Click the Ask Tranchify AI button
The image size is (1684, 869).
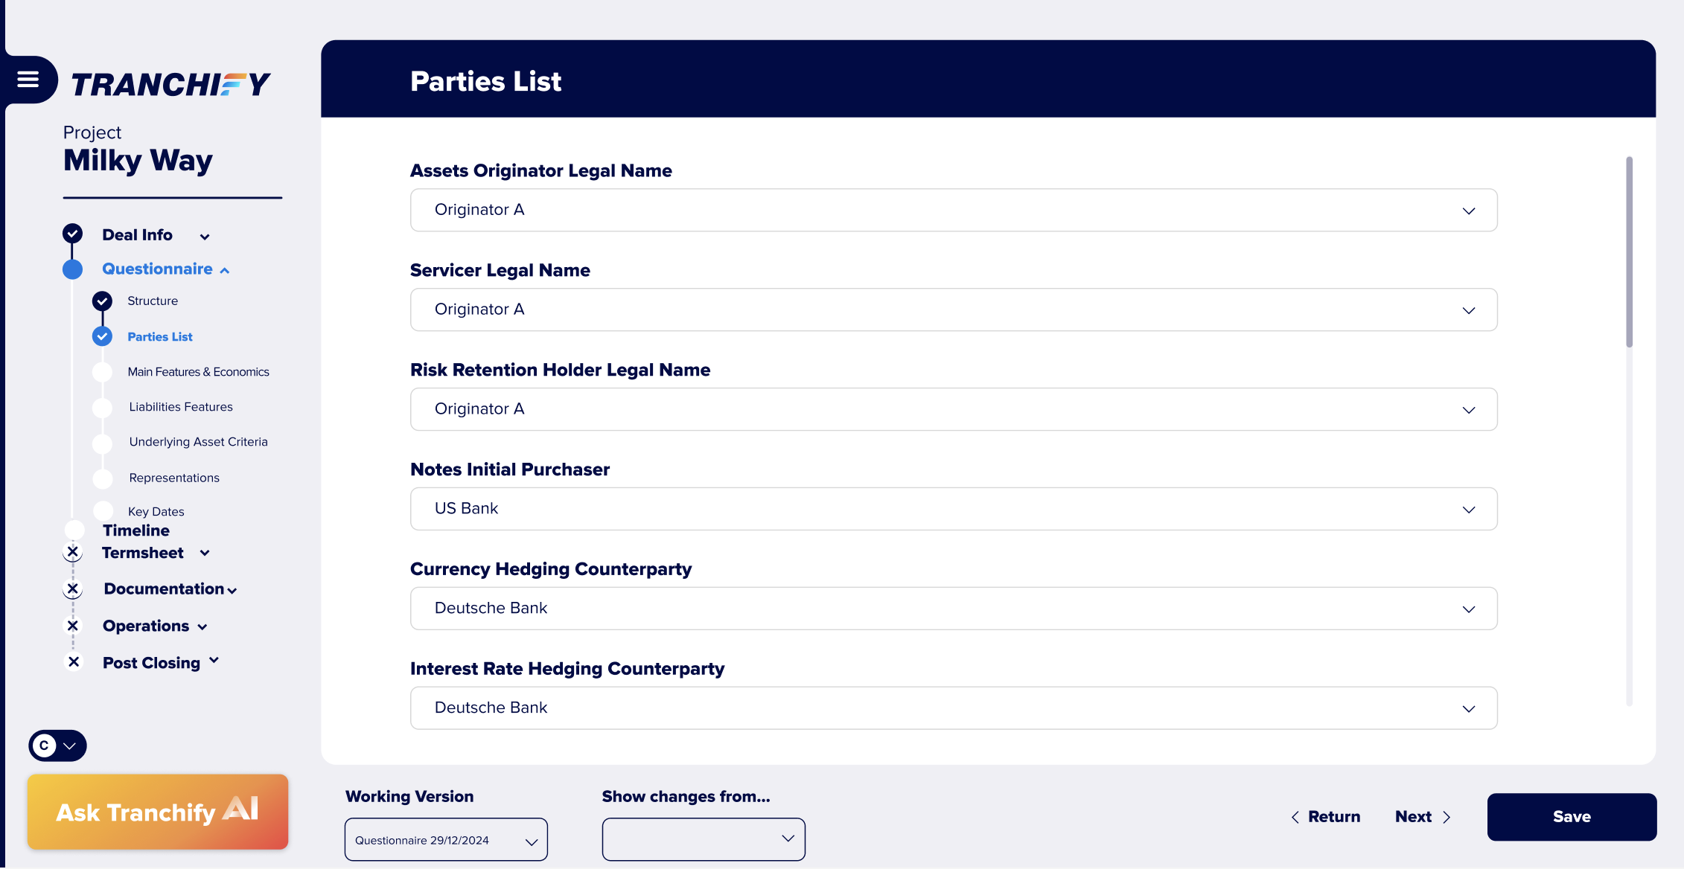(158, 812)
